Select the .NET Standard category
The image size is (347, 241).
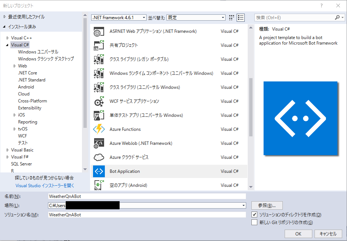click(x=32, y=80)
